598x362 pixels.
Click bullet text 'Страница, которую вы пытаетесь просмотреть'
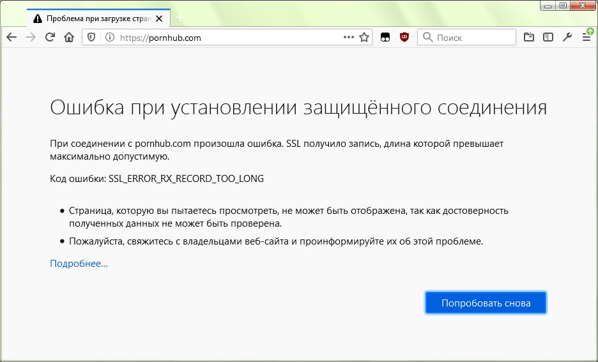tap(288, 217)
